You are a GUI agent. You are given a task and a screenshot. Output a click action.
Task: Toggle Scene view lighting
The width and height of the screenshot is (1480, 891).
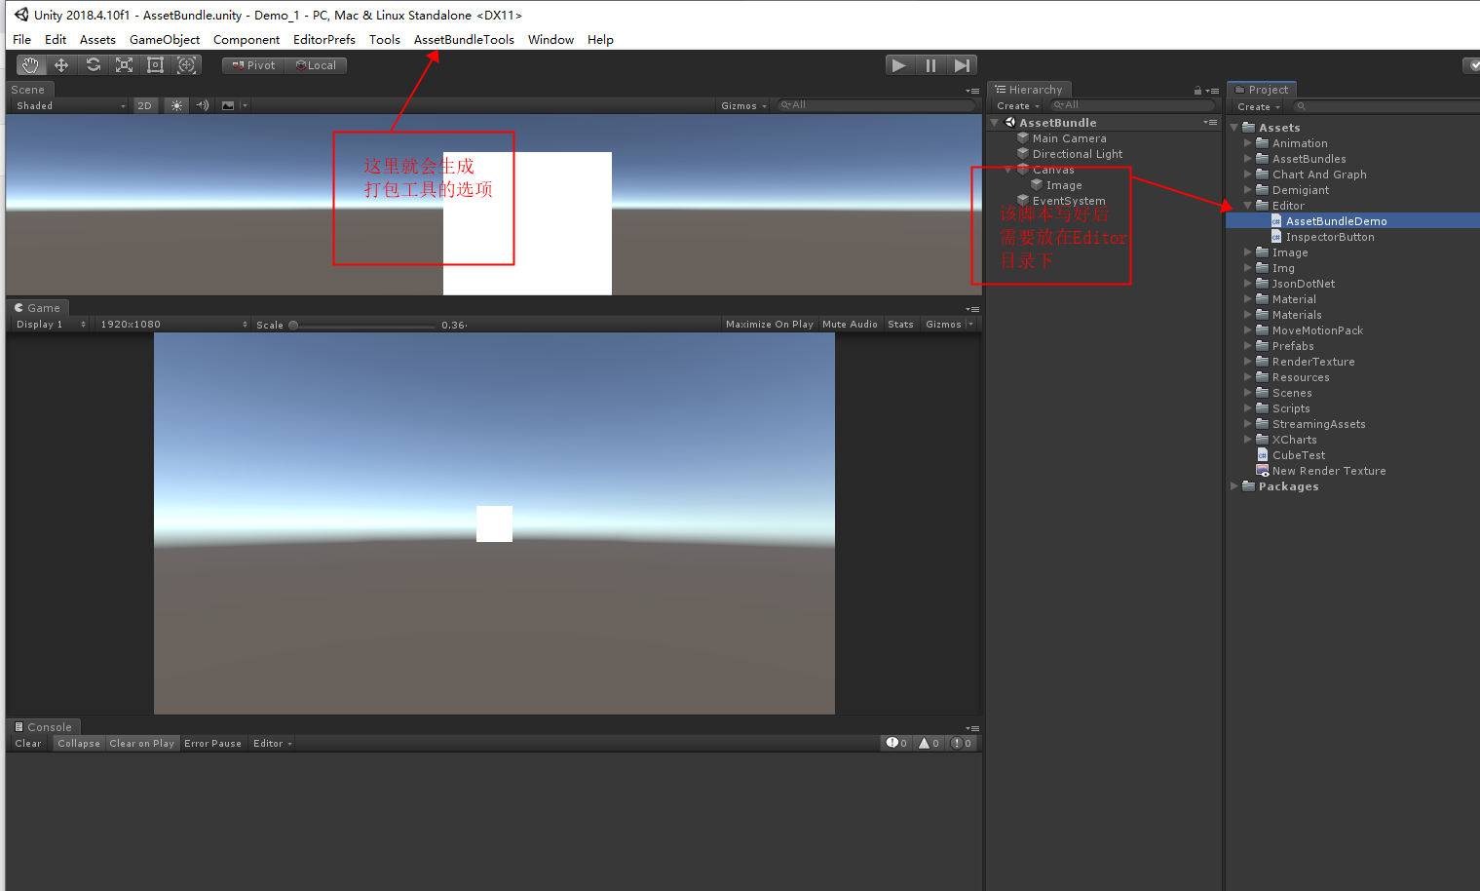(x=175, y=105)
